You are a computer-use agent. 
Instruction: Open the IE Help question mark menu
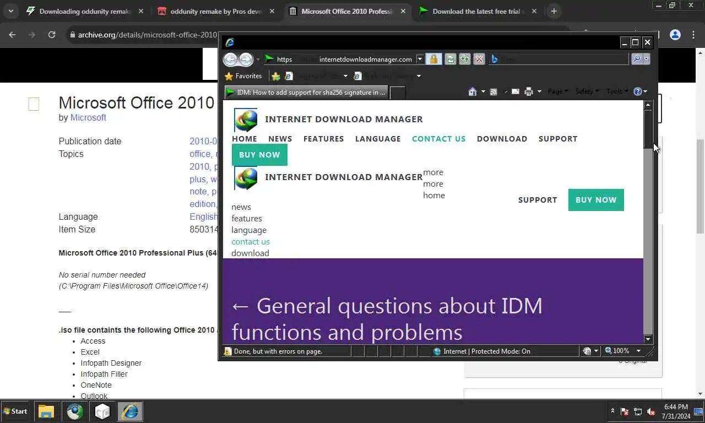coord(641,91)
